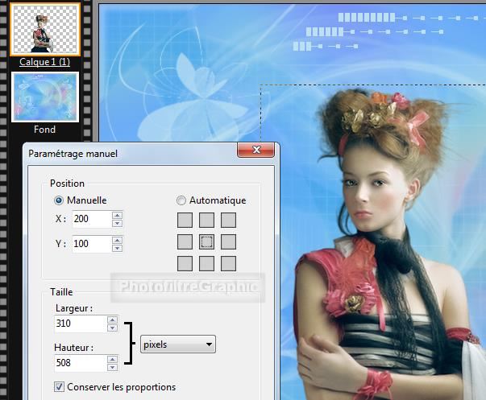Choose bottom-left automatic alignment square

point(185,263)
